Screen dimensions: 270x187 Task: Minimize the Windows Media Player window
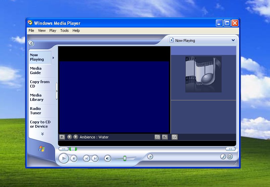pos(219,23)
